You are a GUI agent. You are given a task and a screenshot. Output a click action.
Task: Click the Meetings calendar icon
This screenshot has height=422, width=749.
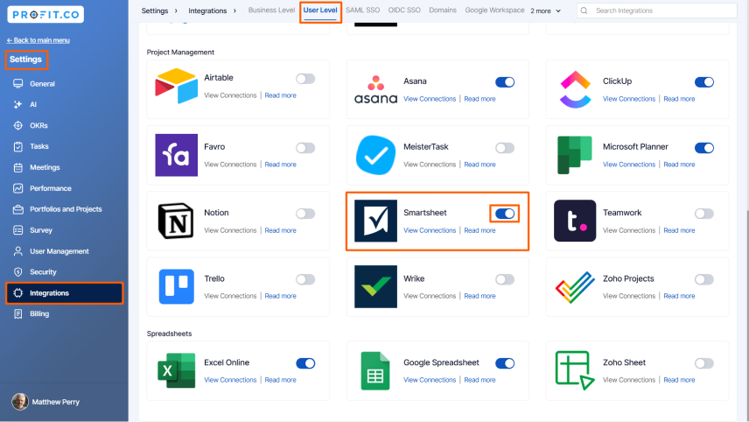point(18,168)
